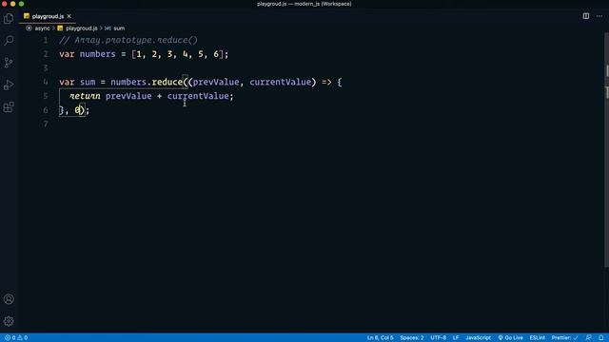609x342 pixels.
Task: Open the Source Control view
Action: (x=9, y=63)
